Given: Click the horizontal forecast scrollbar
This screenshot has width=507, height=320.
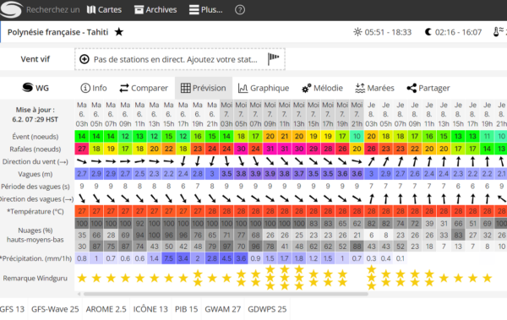Looking at the screenshot, I should (x=226, y=294).
